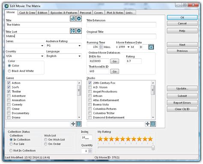Viewport: 203px width, 164px height.
Task: Tick the Action genre checkbox
Action: click(x=9, y=83)
